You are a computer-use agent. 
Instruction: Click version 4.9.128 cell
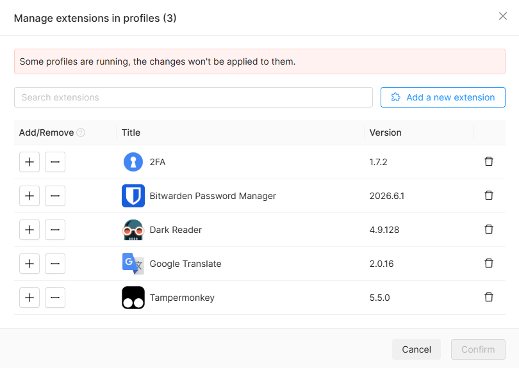(384, 230)
